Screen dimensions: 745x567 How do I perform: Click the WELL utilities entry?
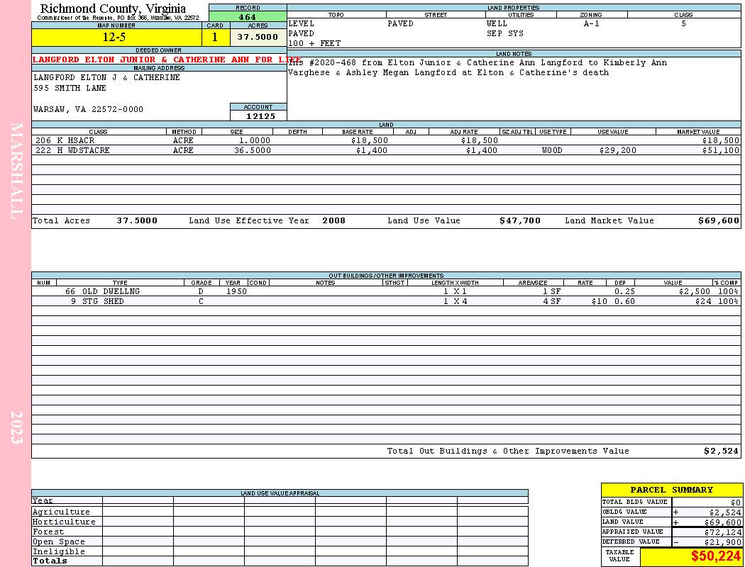(x=497, y=23)
